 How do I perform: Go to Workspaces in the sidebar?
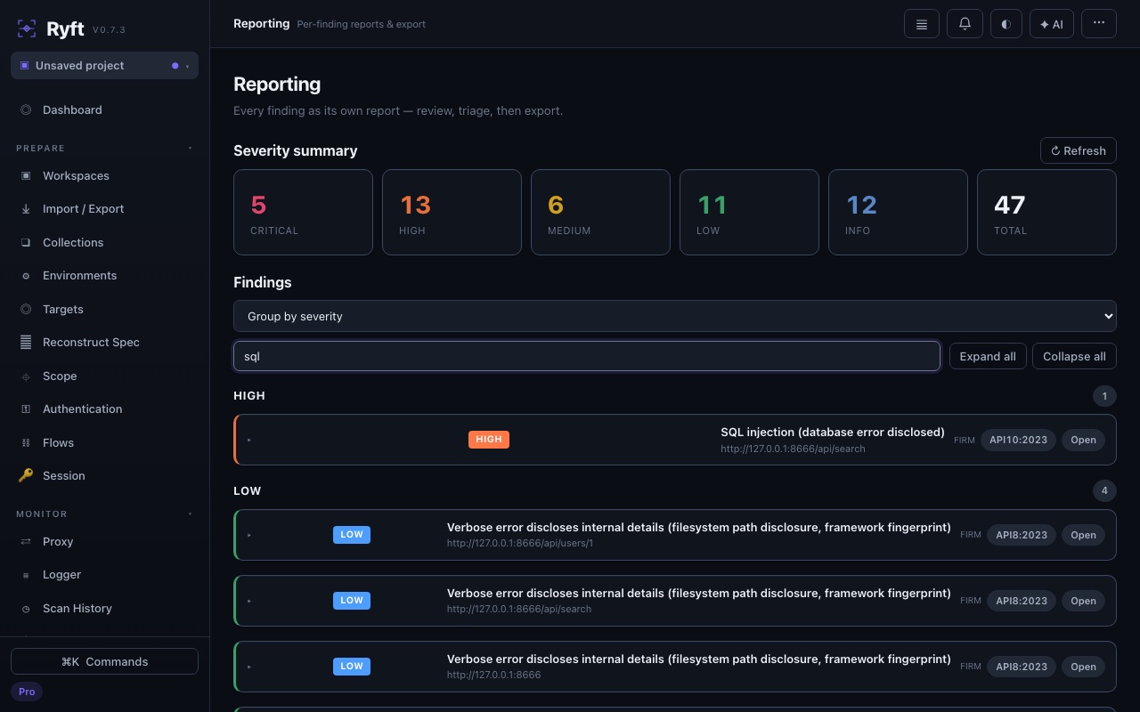click(104, 176)
